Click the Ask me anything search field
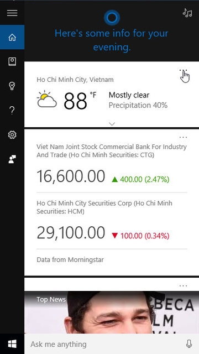This screenshot has height=354, width=199. (x=105, y=344)
